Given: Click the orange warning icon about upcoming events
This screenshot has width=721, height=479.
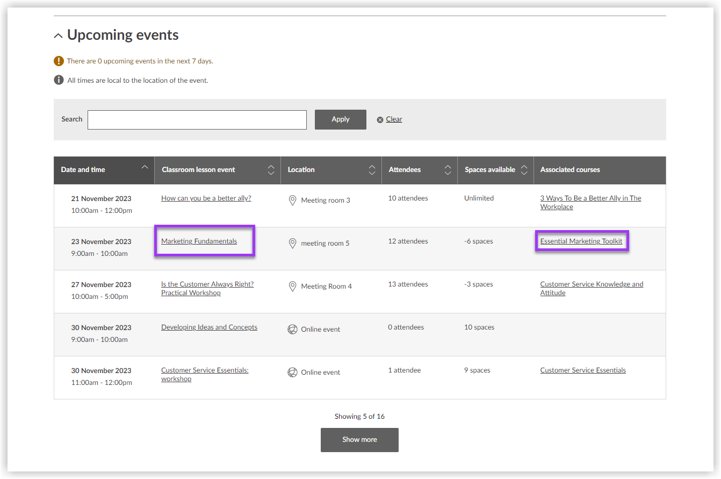Looking at the screenshot, I should pyautogui.click(x=59, y=61).
